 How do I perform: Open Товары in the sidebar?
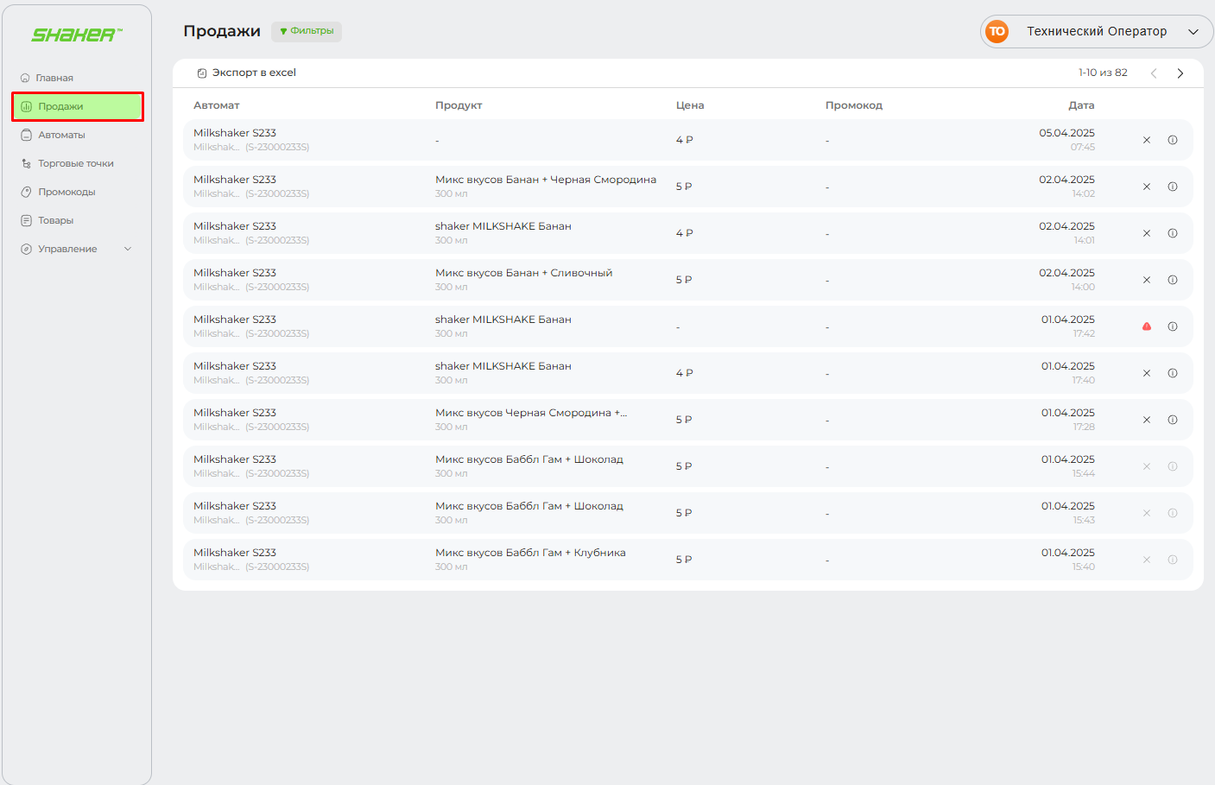(x=55, y=220)
